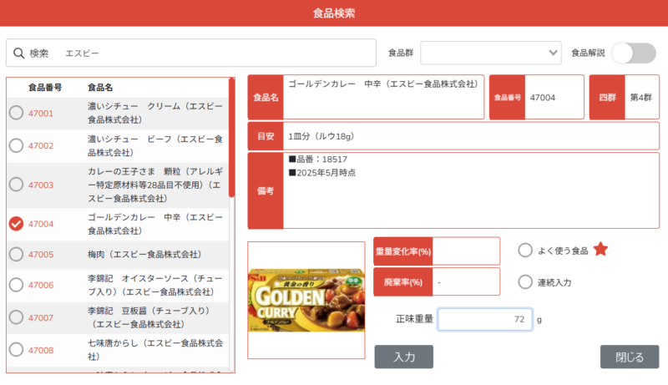Screen dimensions: 668x385
Task: Select radio button for food 47001
Action: click(16, 114)
